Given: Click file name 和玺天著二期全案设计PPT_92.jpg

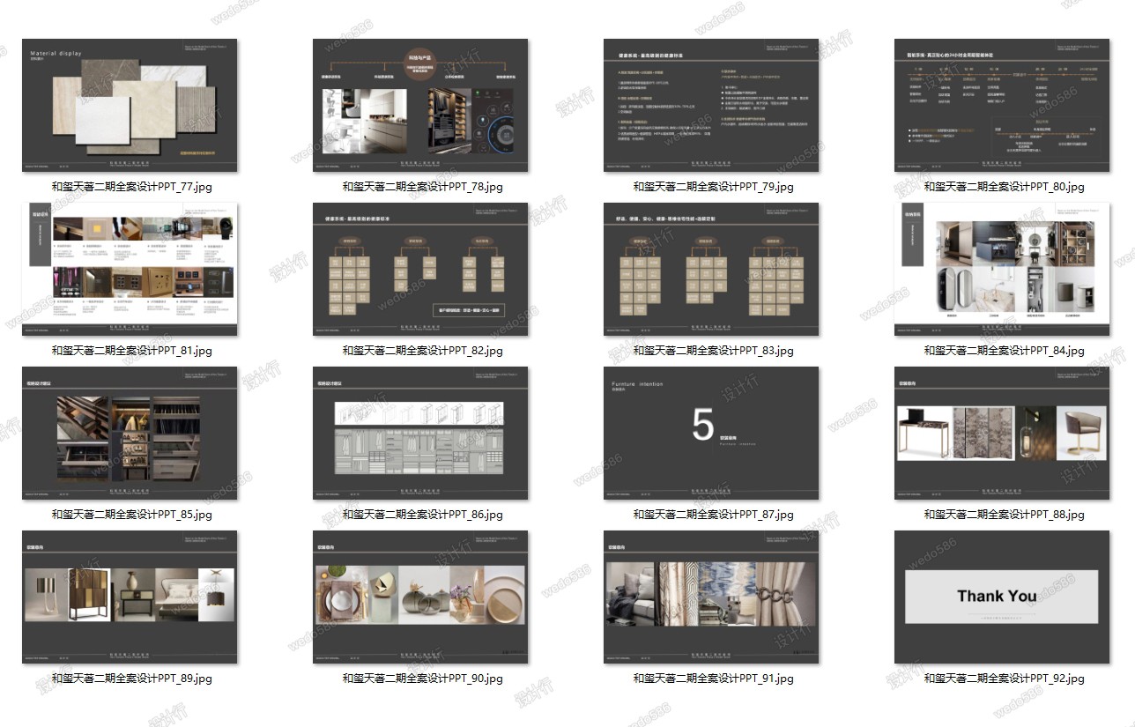Looking at the screenshot, I should click(x=1004, y=679).
